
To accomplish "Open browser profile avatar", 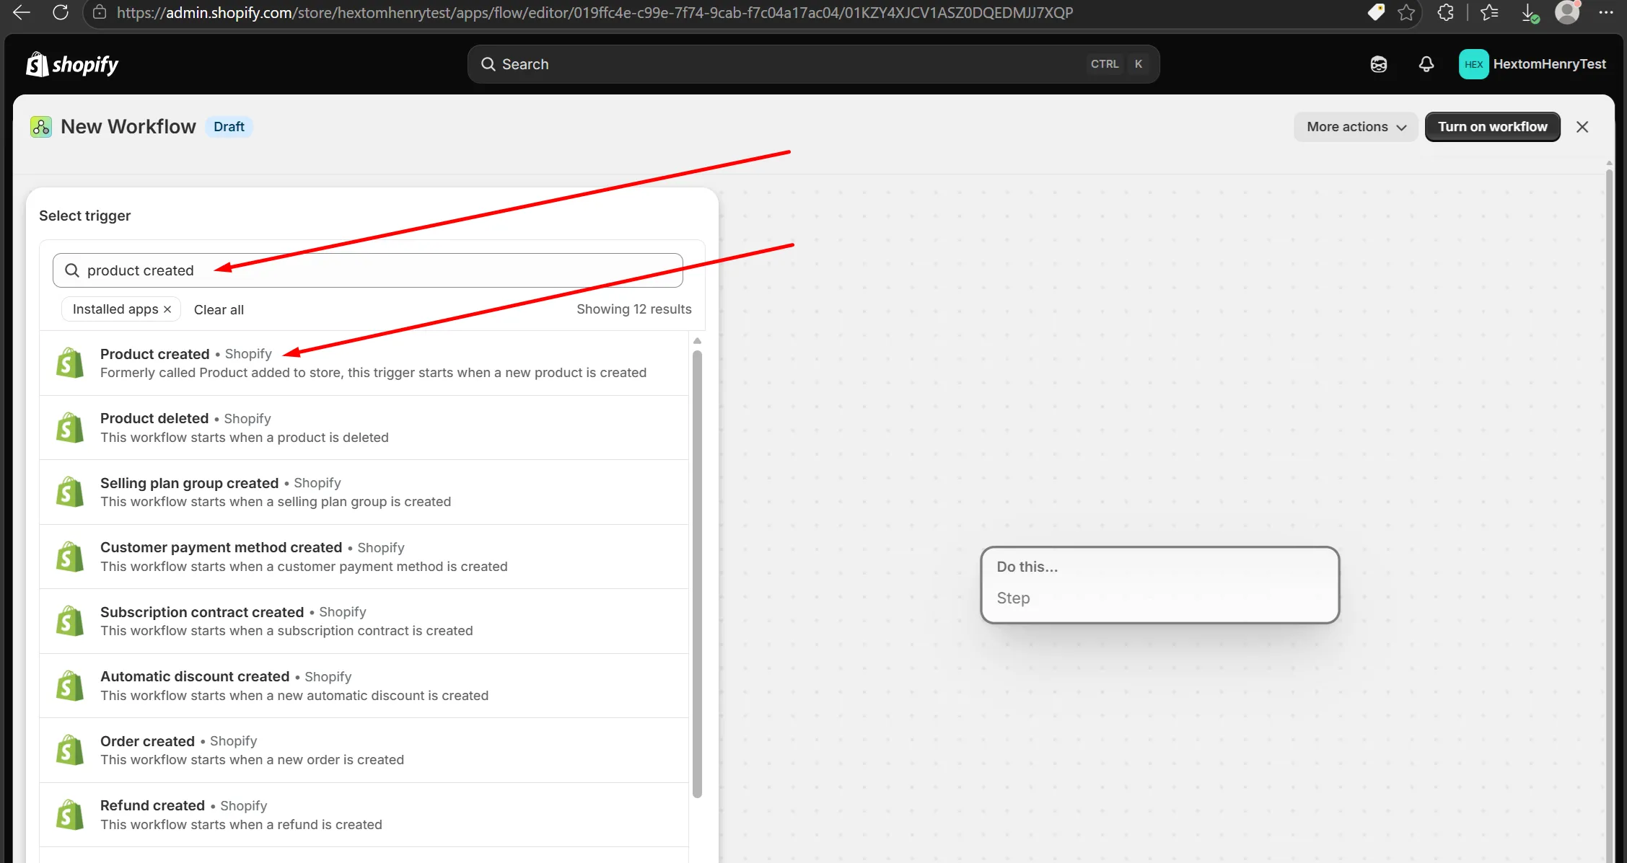I will click(1567, 12).
